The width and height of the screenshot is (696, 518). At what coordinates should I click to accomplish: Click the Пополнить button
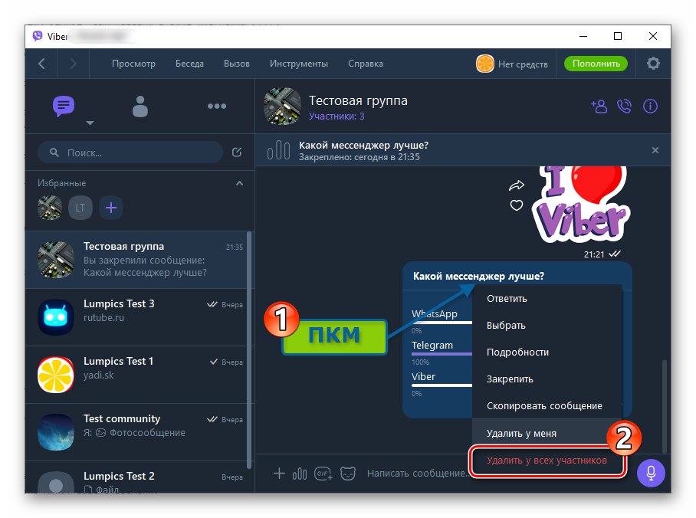point(596,64)
